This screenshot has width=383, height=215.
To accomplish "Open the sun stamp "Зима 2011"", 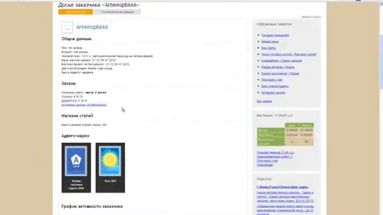I will (110, 168).
